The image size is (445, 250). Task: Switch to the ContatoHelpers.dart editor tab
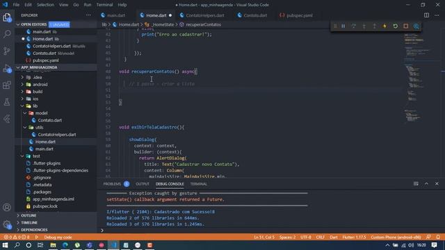point(205,15)
